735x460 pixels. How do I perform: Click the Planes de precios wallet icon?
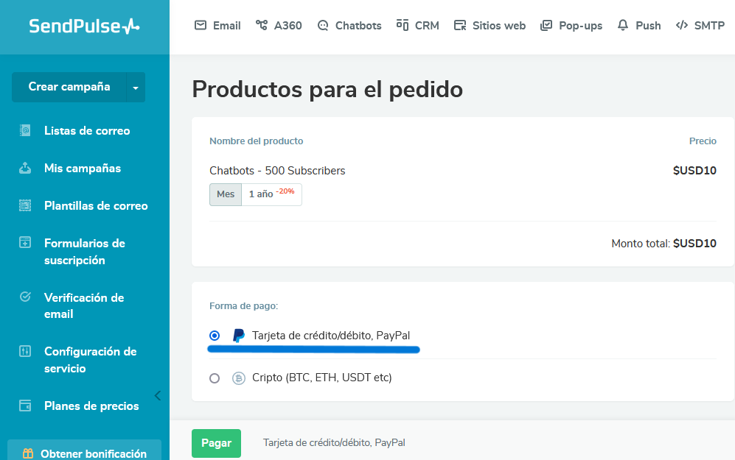pyautogui.click(x=25, y=406)
